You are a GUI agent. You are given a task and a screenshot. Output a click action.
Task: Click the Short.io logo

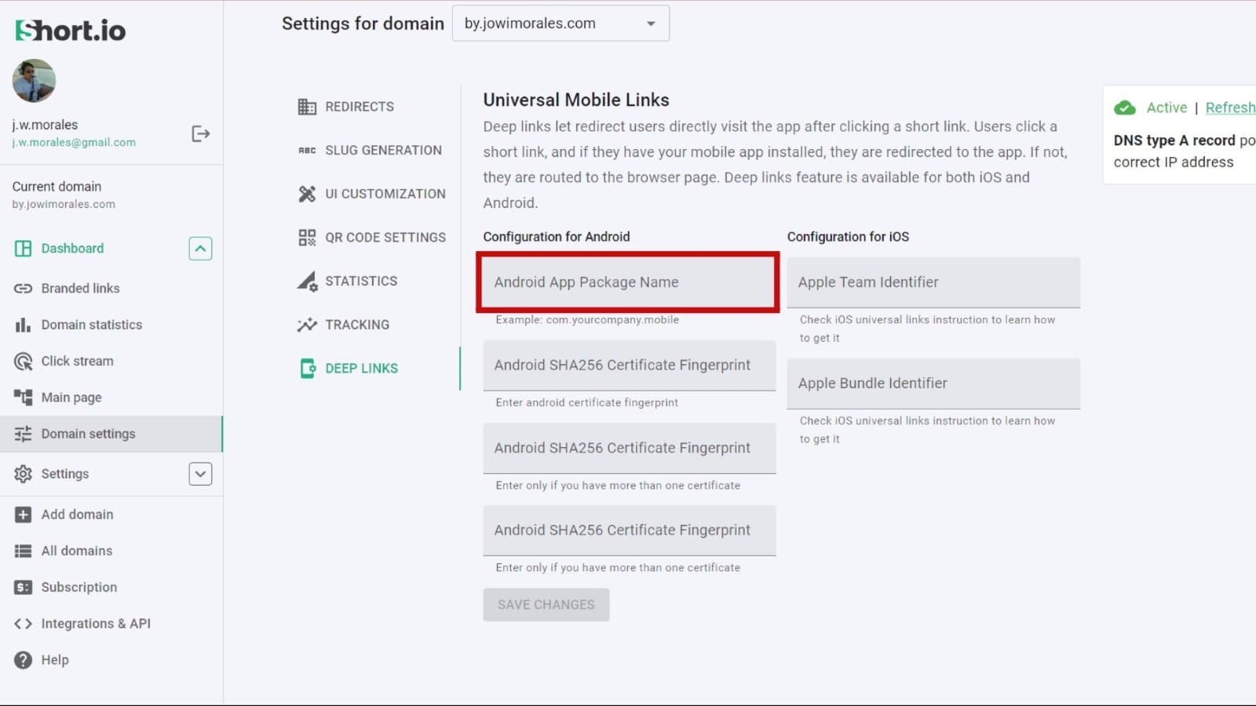(x=71, y=31)
